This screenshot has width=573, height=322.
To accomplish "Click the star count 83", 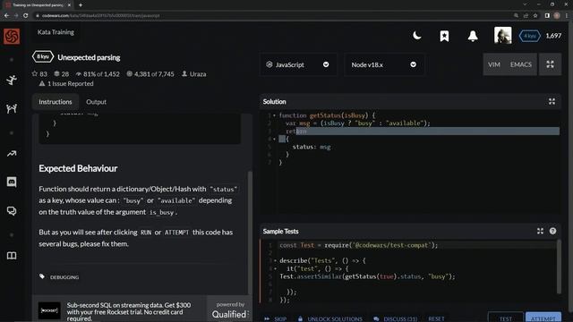I will click(x=39, y=73).
